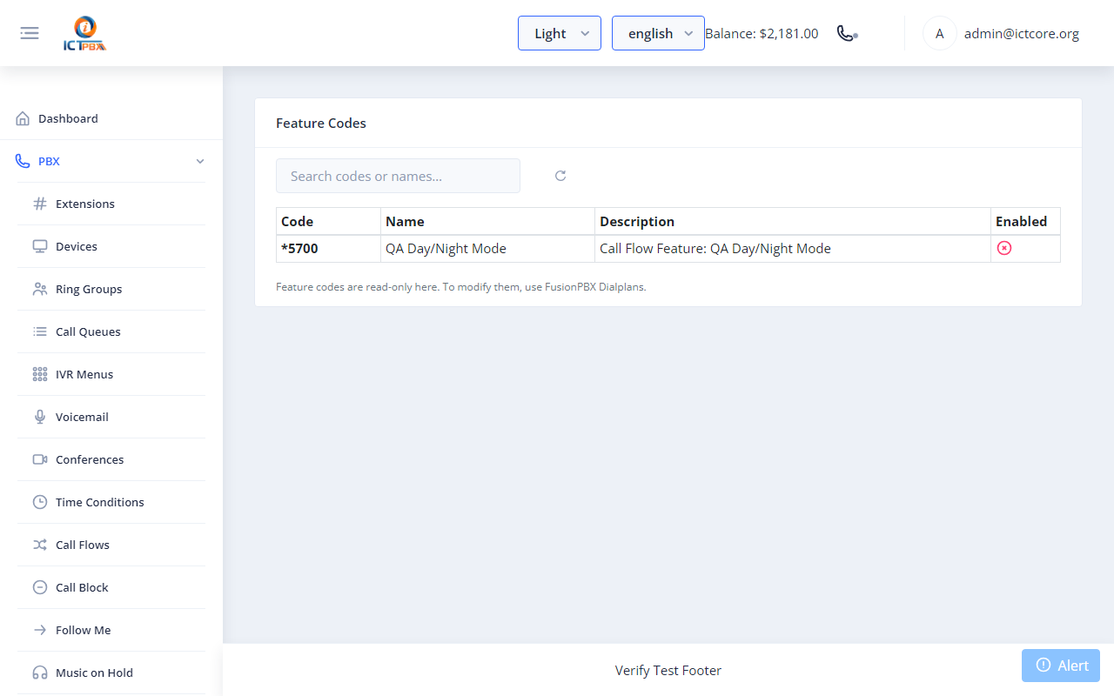Click the Description column header
1114x696 pixels.
pos(793,221)
